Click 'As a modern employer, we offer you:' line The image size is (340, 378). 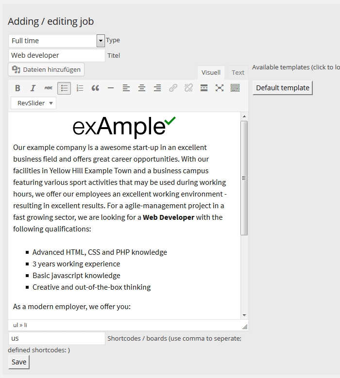tap(72, 306)
